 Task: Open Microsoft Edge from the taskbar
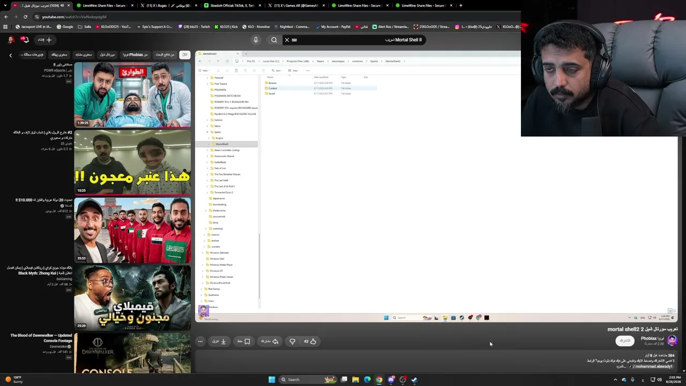tap(367, 380)
